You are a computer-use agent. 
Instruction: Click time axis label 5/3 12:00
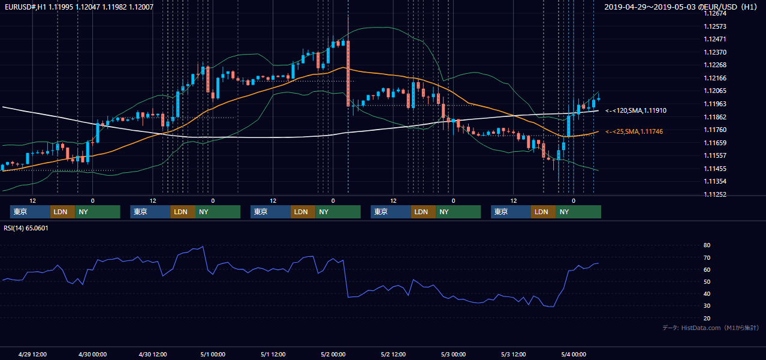(513, 354)
